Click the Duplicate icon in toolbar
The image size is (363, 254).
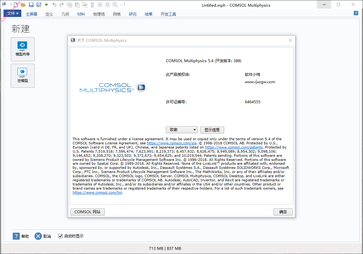pos(85,5)
